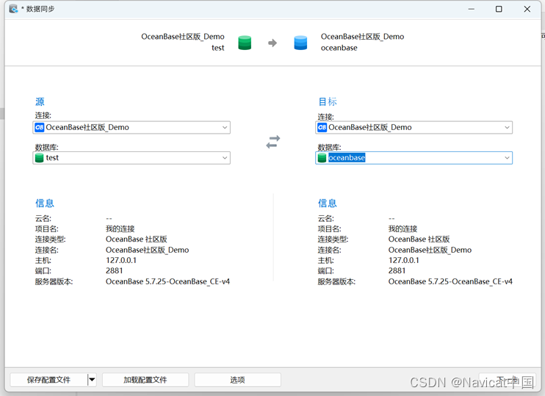Click the OB icon in target connection field

322,127
